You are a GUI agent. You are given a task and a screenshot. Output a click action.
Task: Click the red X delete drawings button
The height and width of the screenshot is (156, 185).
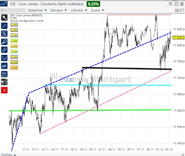point(4,90)
